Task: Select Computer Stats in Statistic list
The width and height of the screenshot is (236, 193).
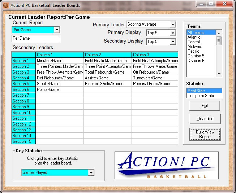Action: pyautogui.click(x=204, y=96)
